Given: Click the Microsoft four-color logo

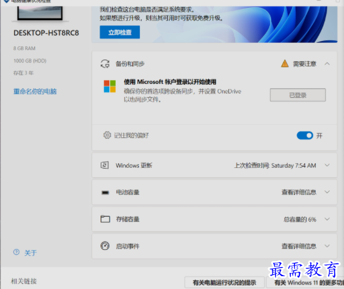Looking at the screenshot, I should click(110, 86).
